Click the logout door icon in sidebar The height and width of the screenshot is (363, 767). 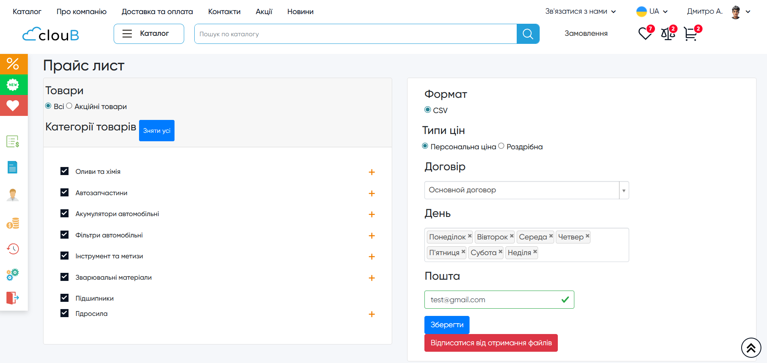pyautogui.click(x=12, y=298)
